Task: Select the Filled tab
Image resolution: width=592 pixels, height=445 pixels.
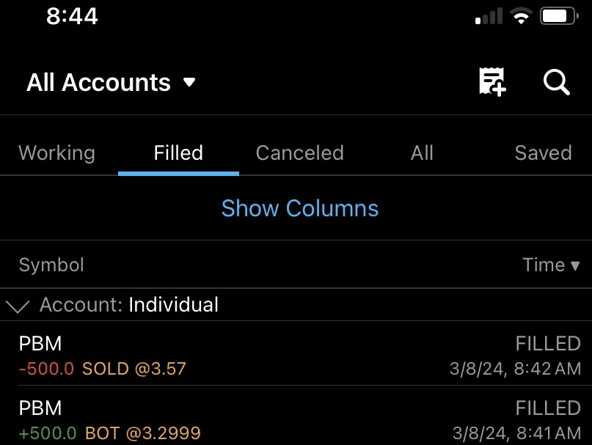Action: point(178,152)
